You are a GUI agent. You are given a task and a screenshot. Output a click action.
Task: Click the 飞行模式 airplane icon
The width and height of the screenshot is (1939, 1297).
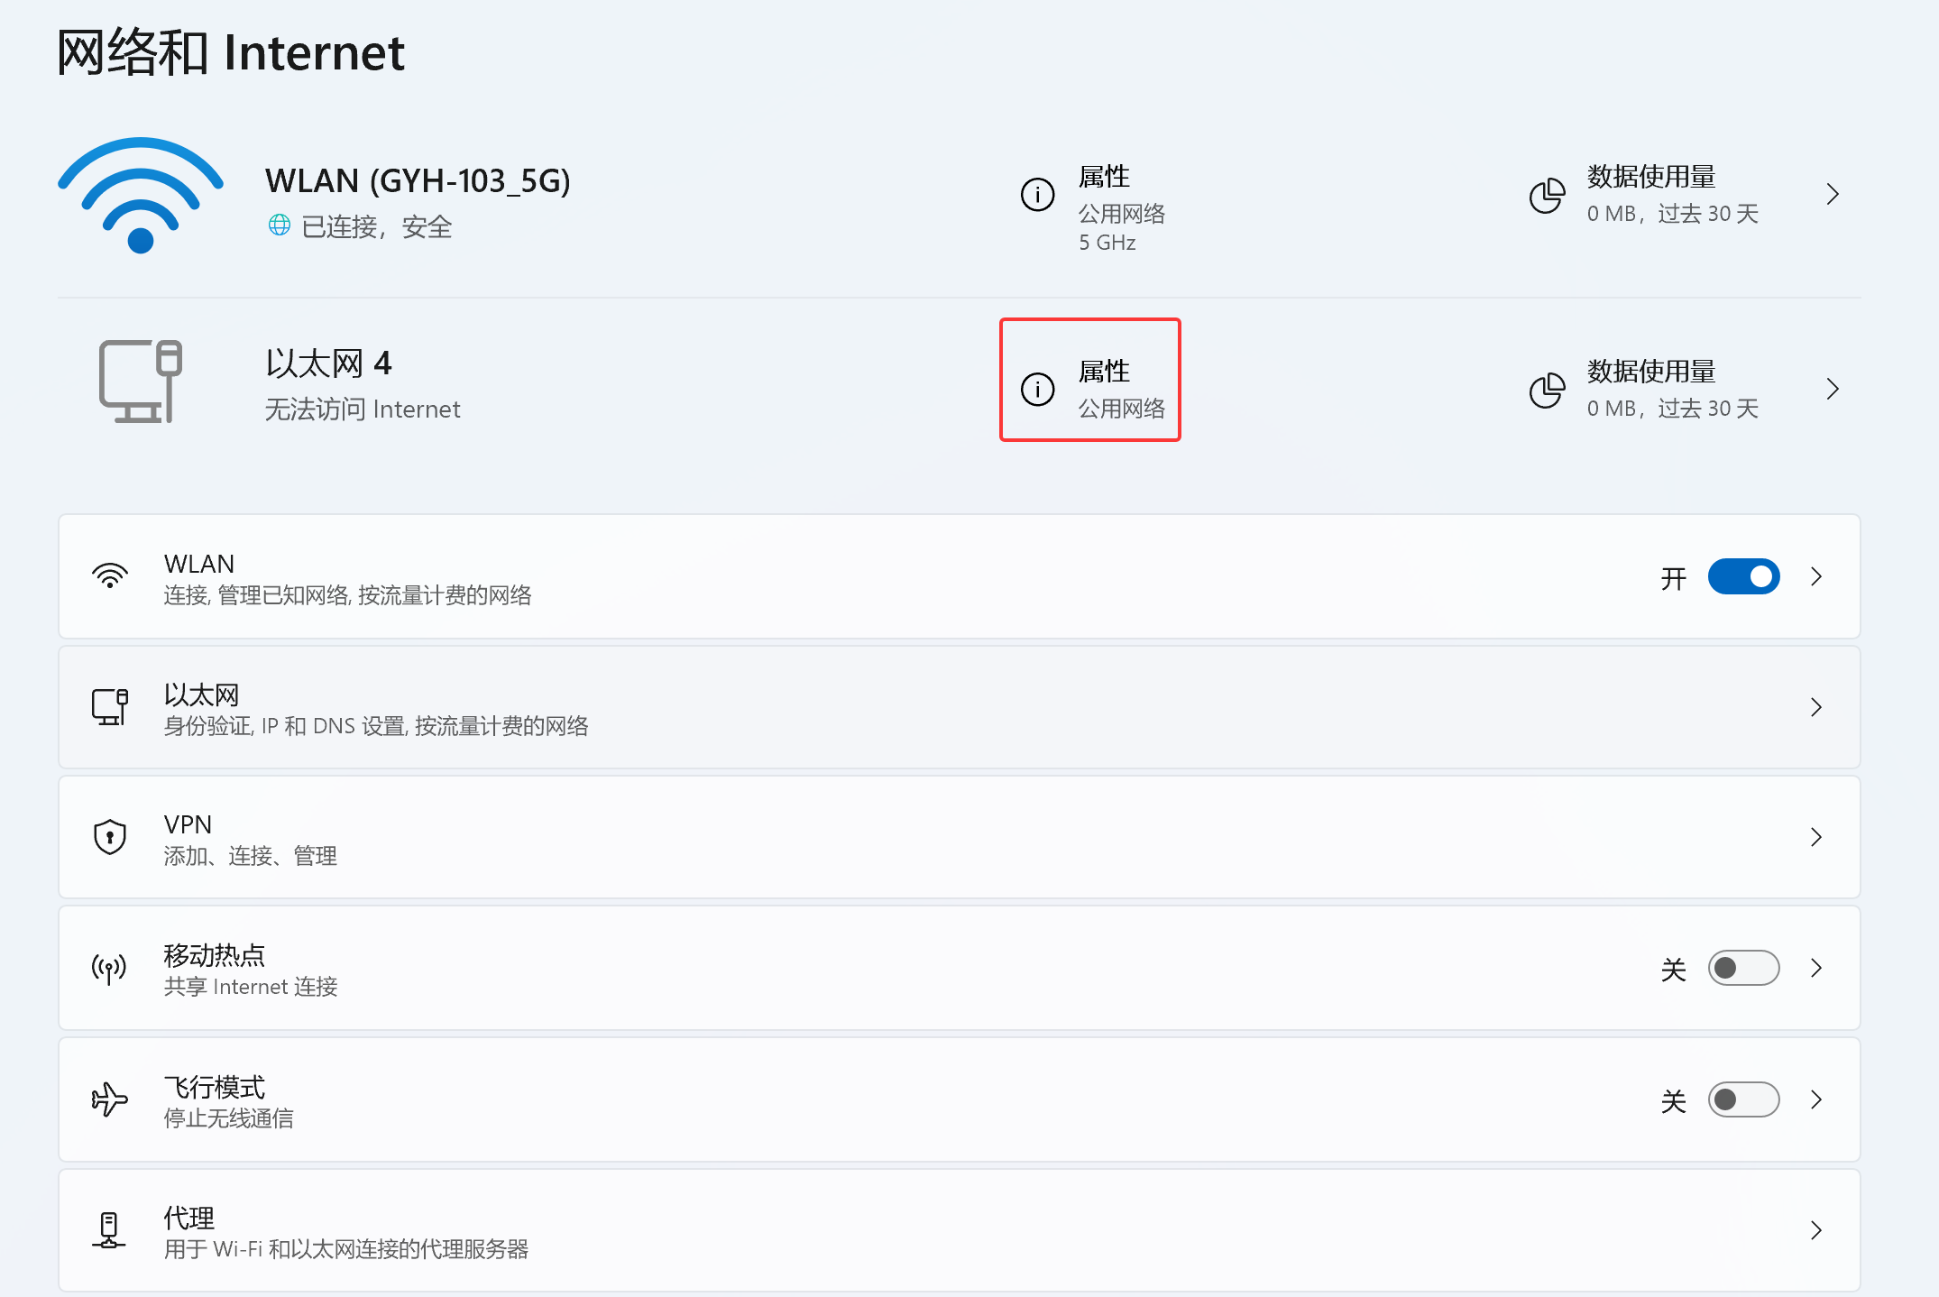point(108,1099)
